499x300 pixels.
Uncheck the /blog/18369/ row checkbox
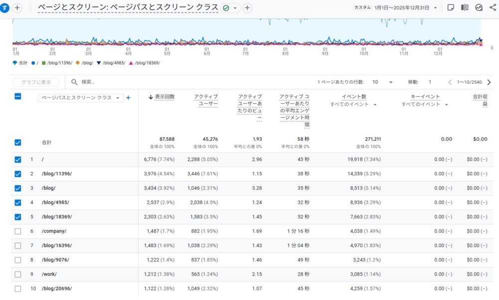click(x=18, y=217)
